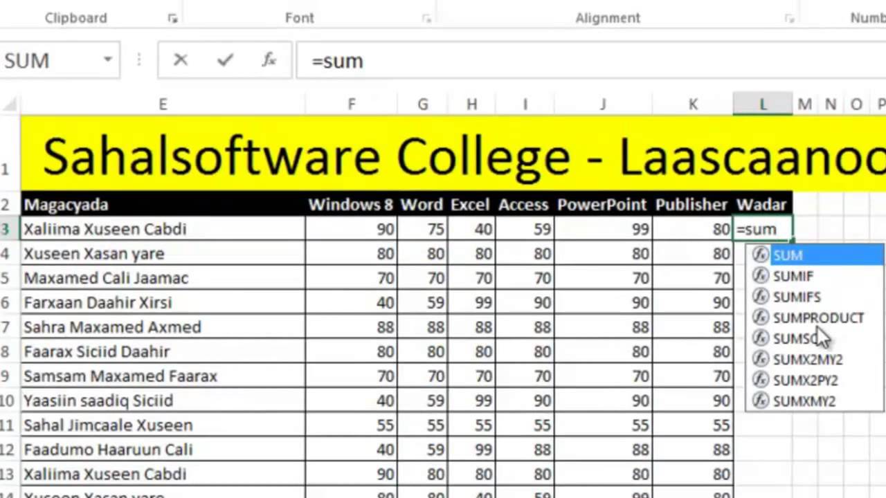Click the Magacyada header cell
Viewport: 886px width, 498px height.
163,205
